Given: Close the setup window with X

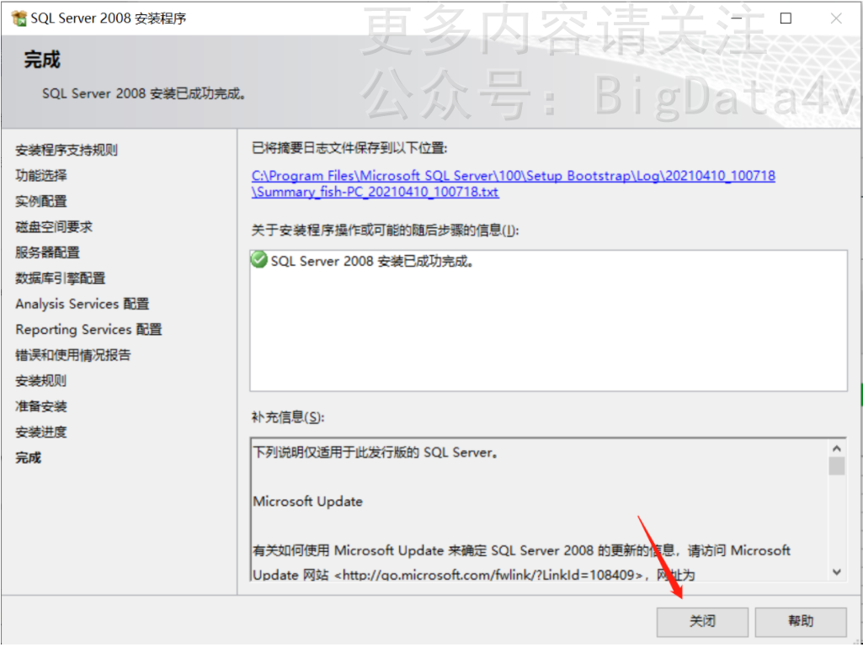Looking at the screenshot, I should [836, 19].
